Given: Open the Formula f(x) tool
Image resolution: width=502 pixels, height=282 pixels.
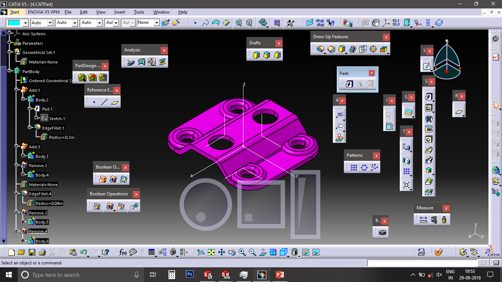Looking at the screenshot, I should click(123, 252).
